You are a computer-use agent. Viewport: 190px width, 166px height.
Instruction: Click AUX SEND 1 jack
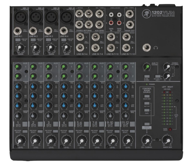coord(99,14)
